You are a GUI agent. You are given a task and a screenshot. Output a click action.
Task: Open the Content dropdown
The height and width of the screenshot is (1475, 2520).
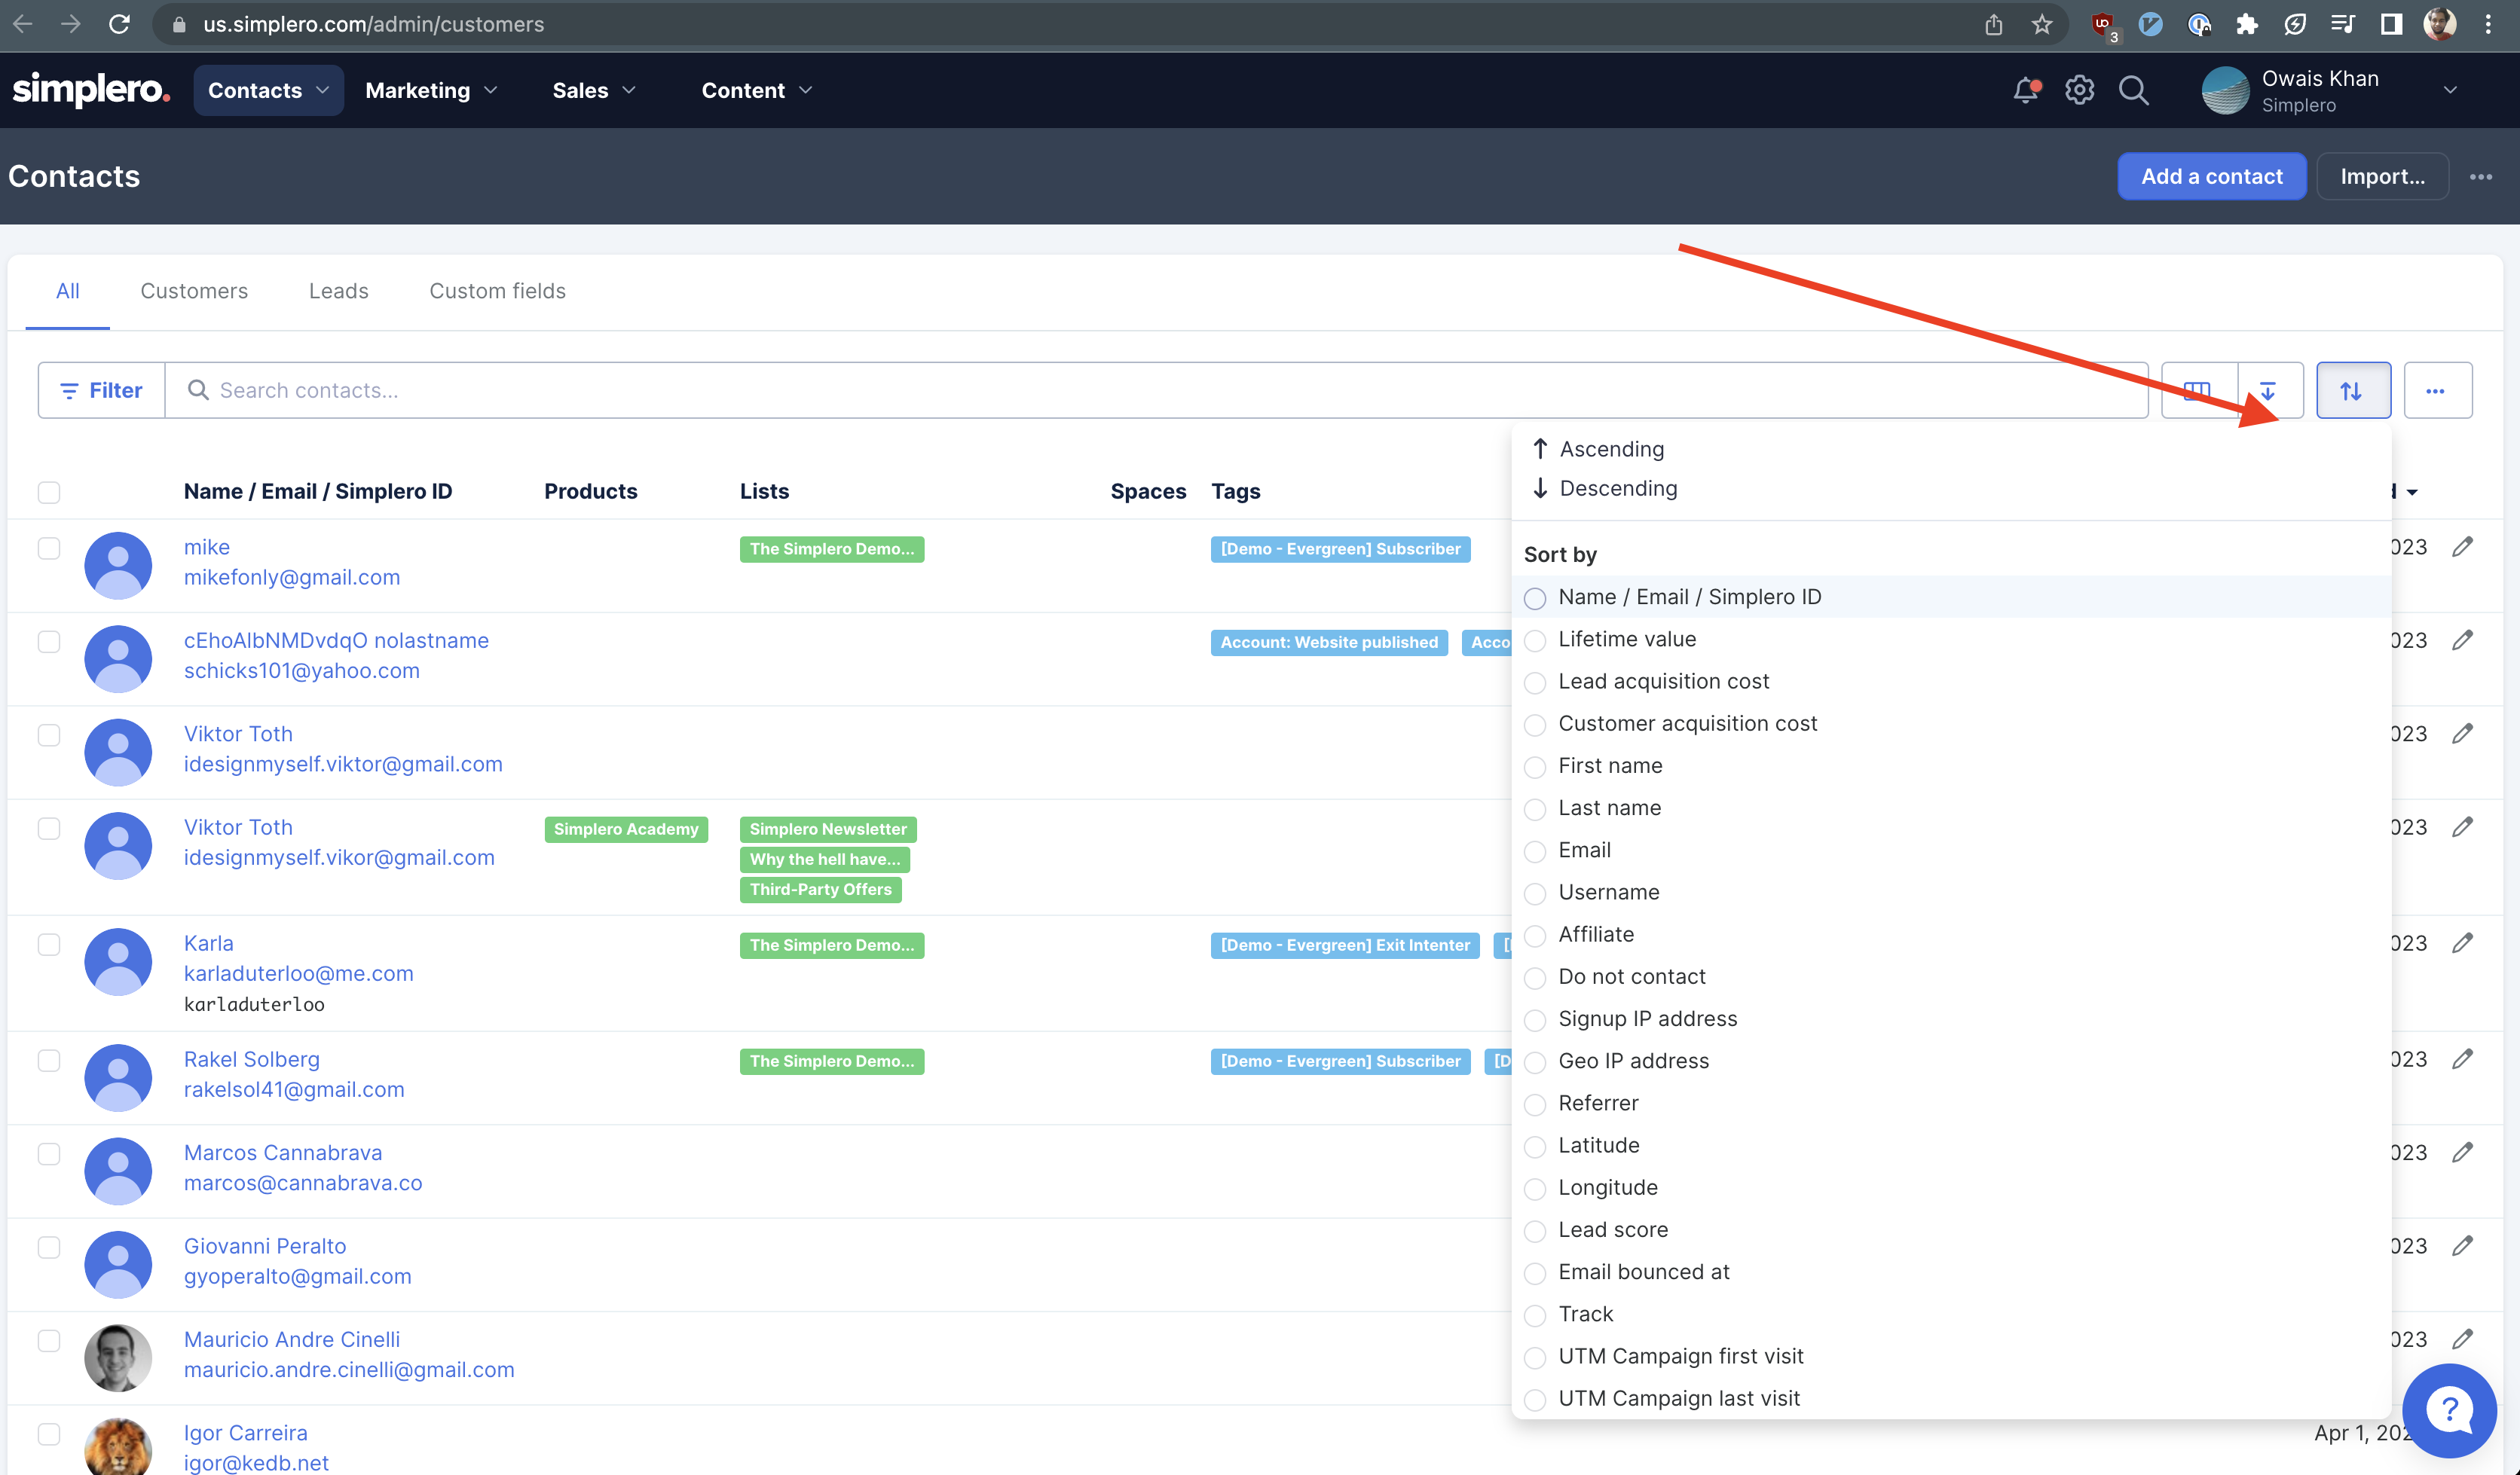[756, 90]
